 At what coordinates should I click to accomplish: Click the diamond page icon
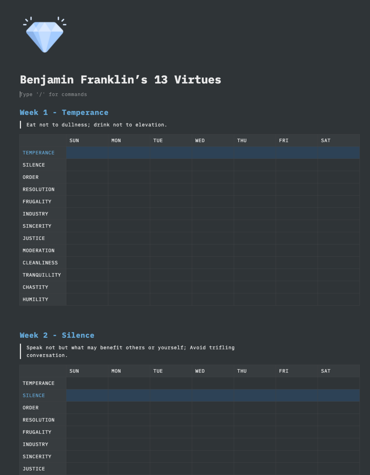click(x=45, y=35)
